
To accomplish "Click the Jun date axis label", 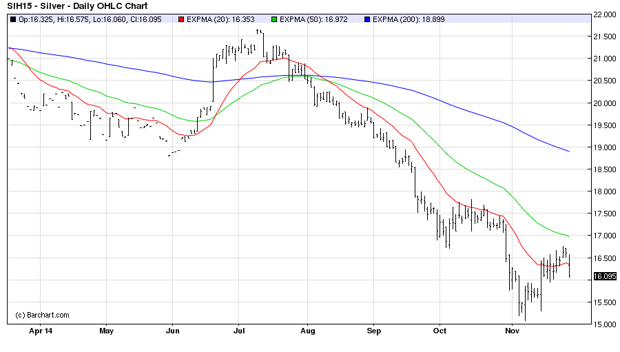I will pyautogui.click(x=173, y=331).
